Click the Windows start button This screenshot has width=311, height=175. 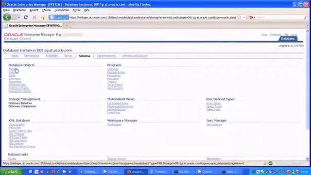pyautogui.click(x=11, y=172)
